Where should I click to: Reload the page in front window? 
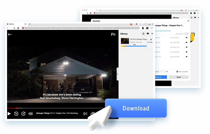(x=14, y=28)
